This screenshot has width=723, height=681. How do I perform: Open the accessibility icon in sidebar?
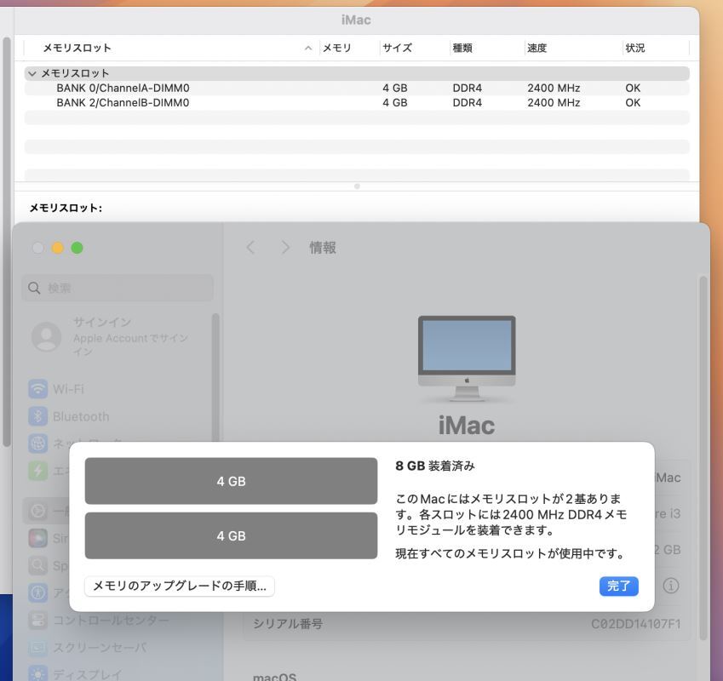pyautogui.click(x=37, y=592)
